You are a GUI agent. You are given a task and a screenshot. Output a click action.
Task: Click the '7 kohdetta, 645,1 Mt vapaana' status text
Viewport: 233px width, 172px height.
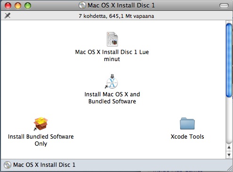coord(116,16)
